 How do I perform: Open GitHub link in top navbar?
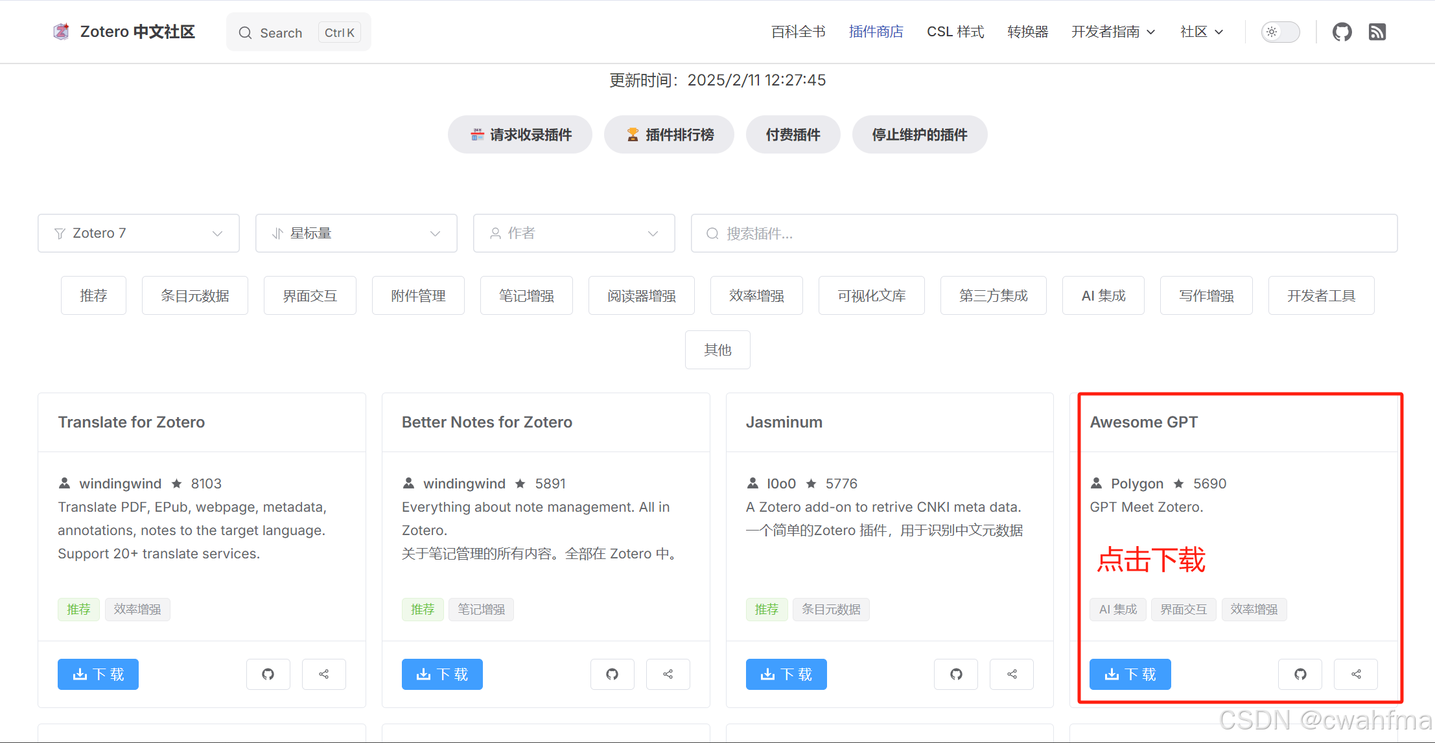coord(1342,32)
